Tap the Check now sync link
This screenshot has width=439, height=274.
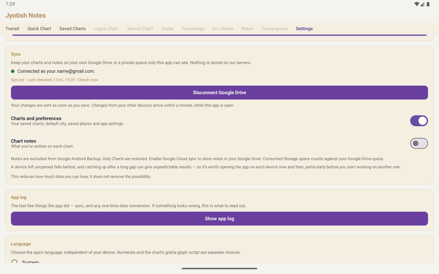tap(88, 80)
